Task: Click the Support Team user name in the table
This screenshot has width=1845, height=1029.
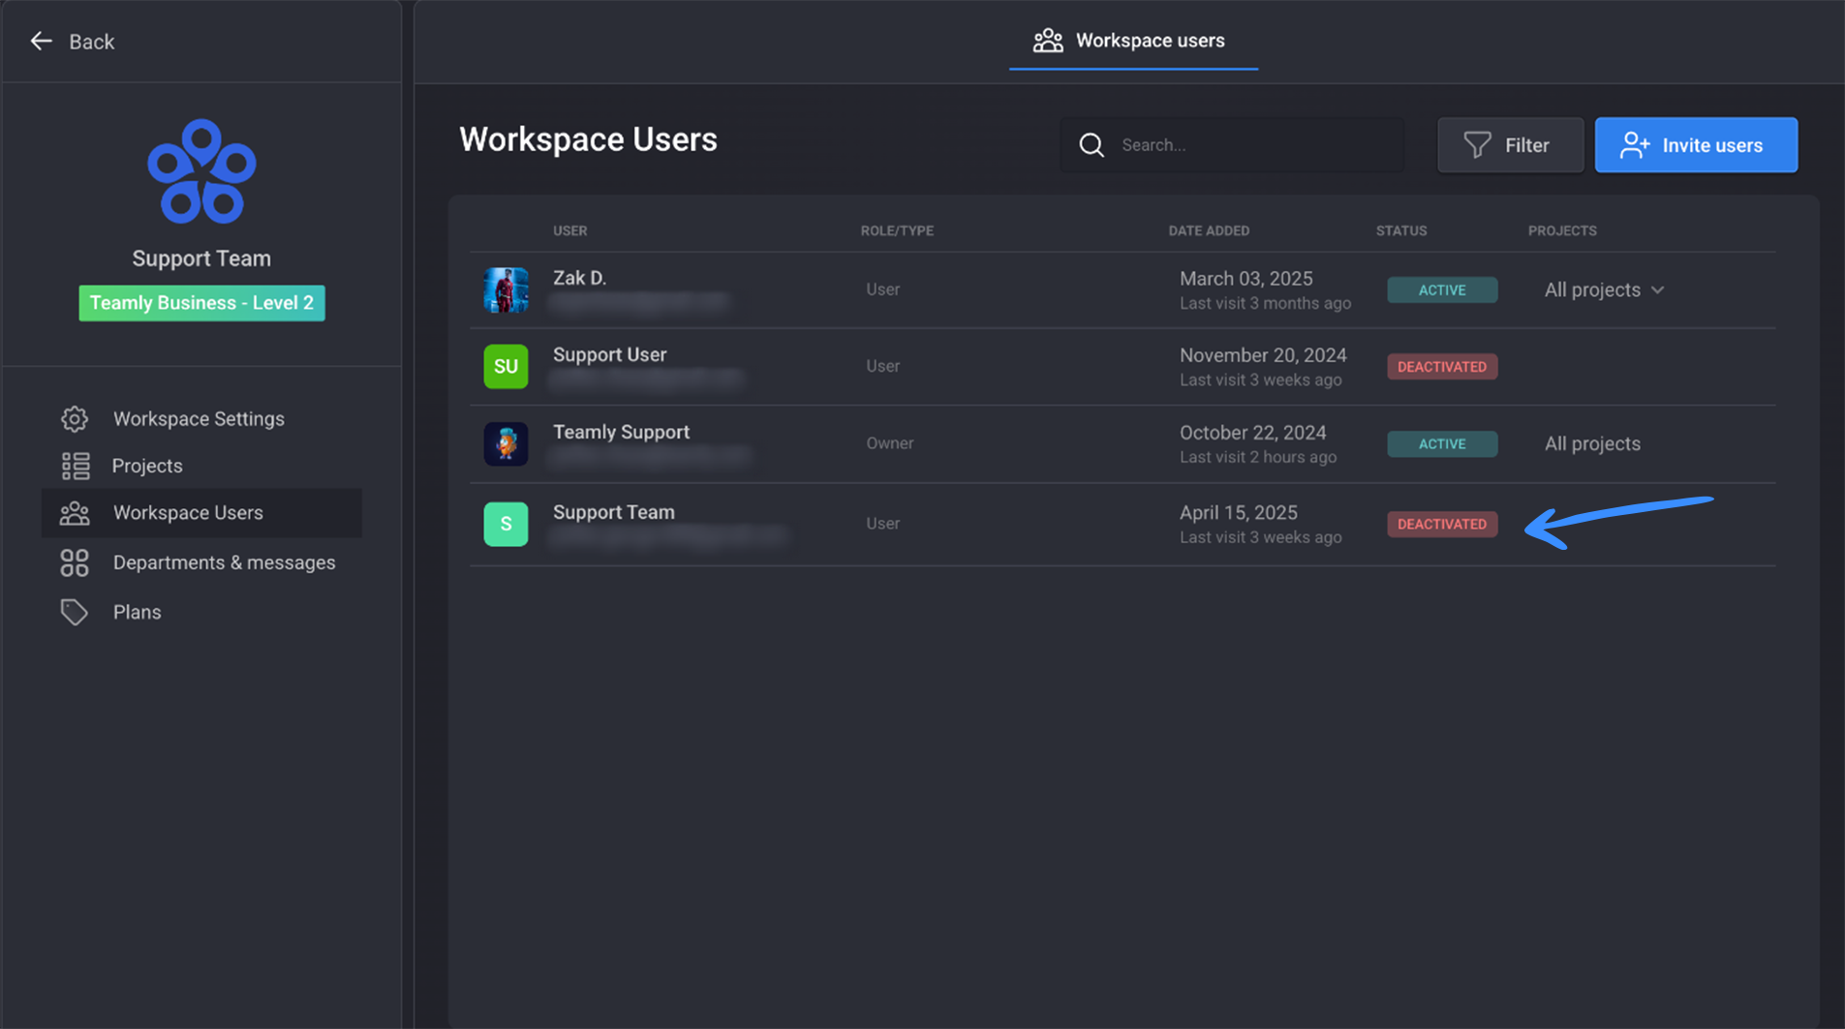Action: tap(613, 512)
